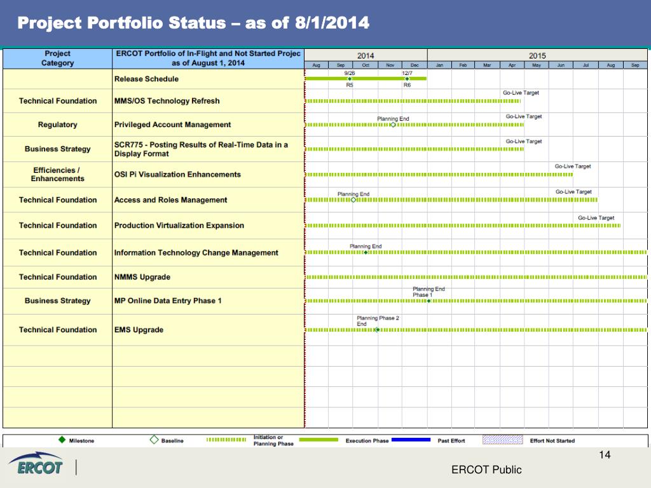
Task: Click Technical Foundation cell beside NMMS Upgrade
Action: [58, 277]
